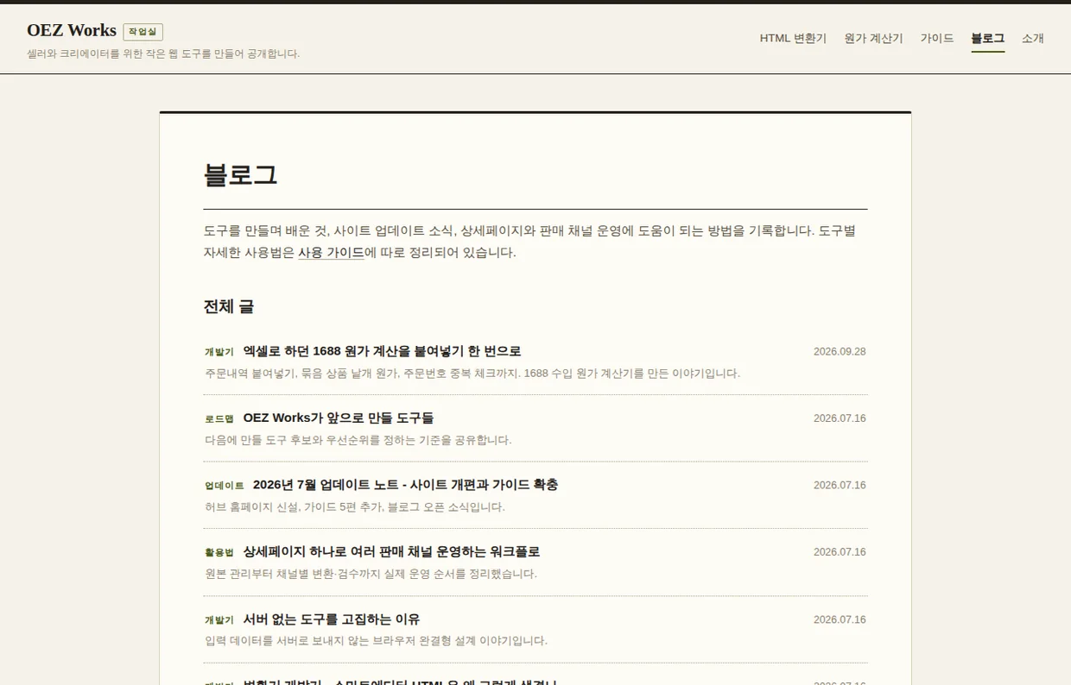Click the 업데이트 category tag
1071x685 pixels.
[225, 486]
